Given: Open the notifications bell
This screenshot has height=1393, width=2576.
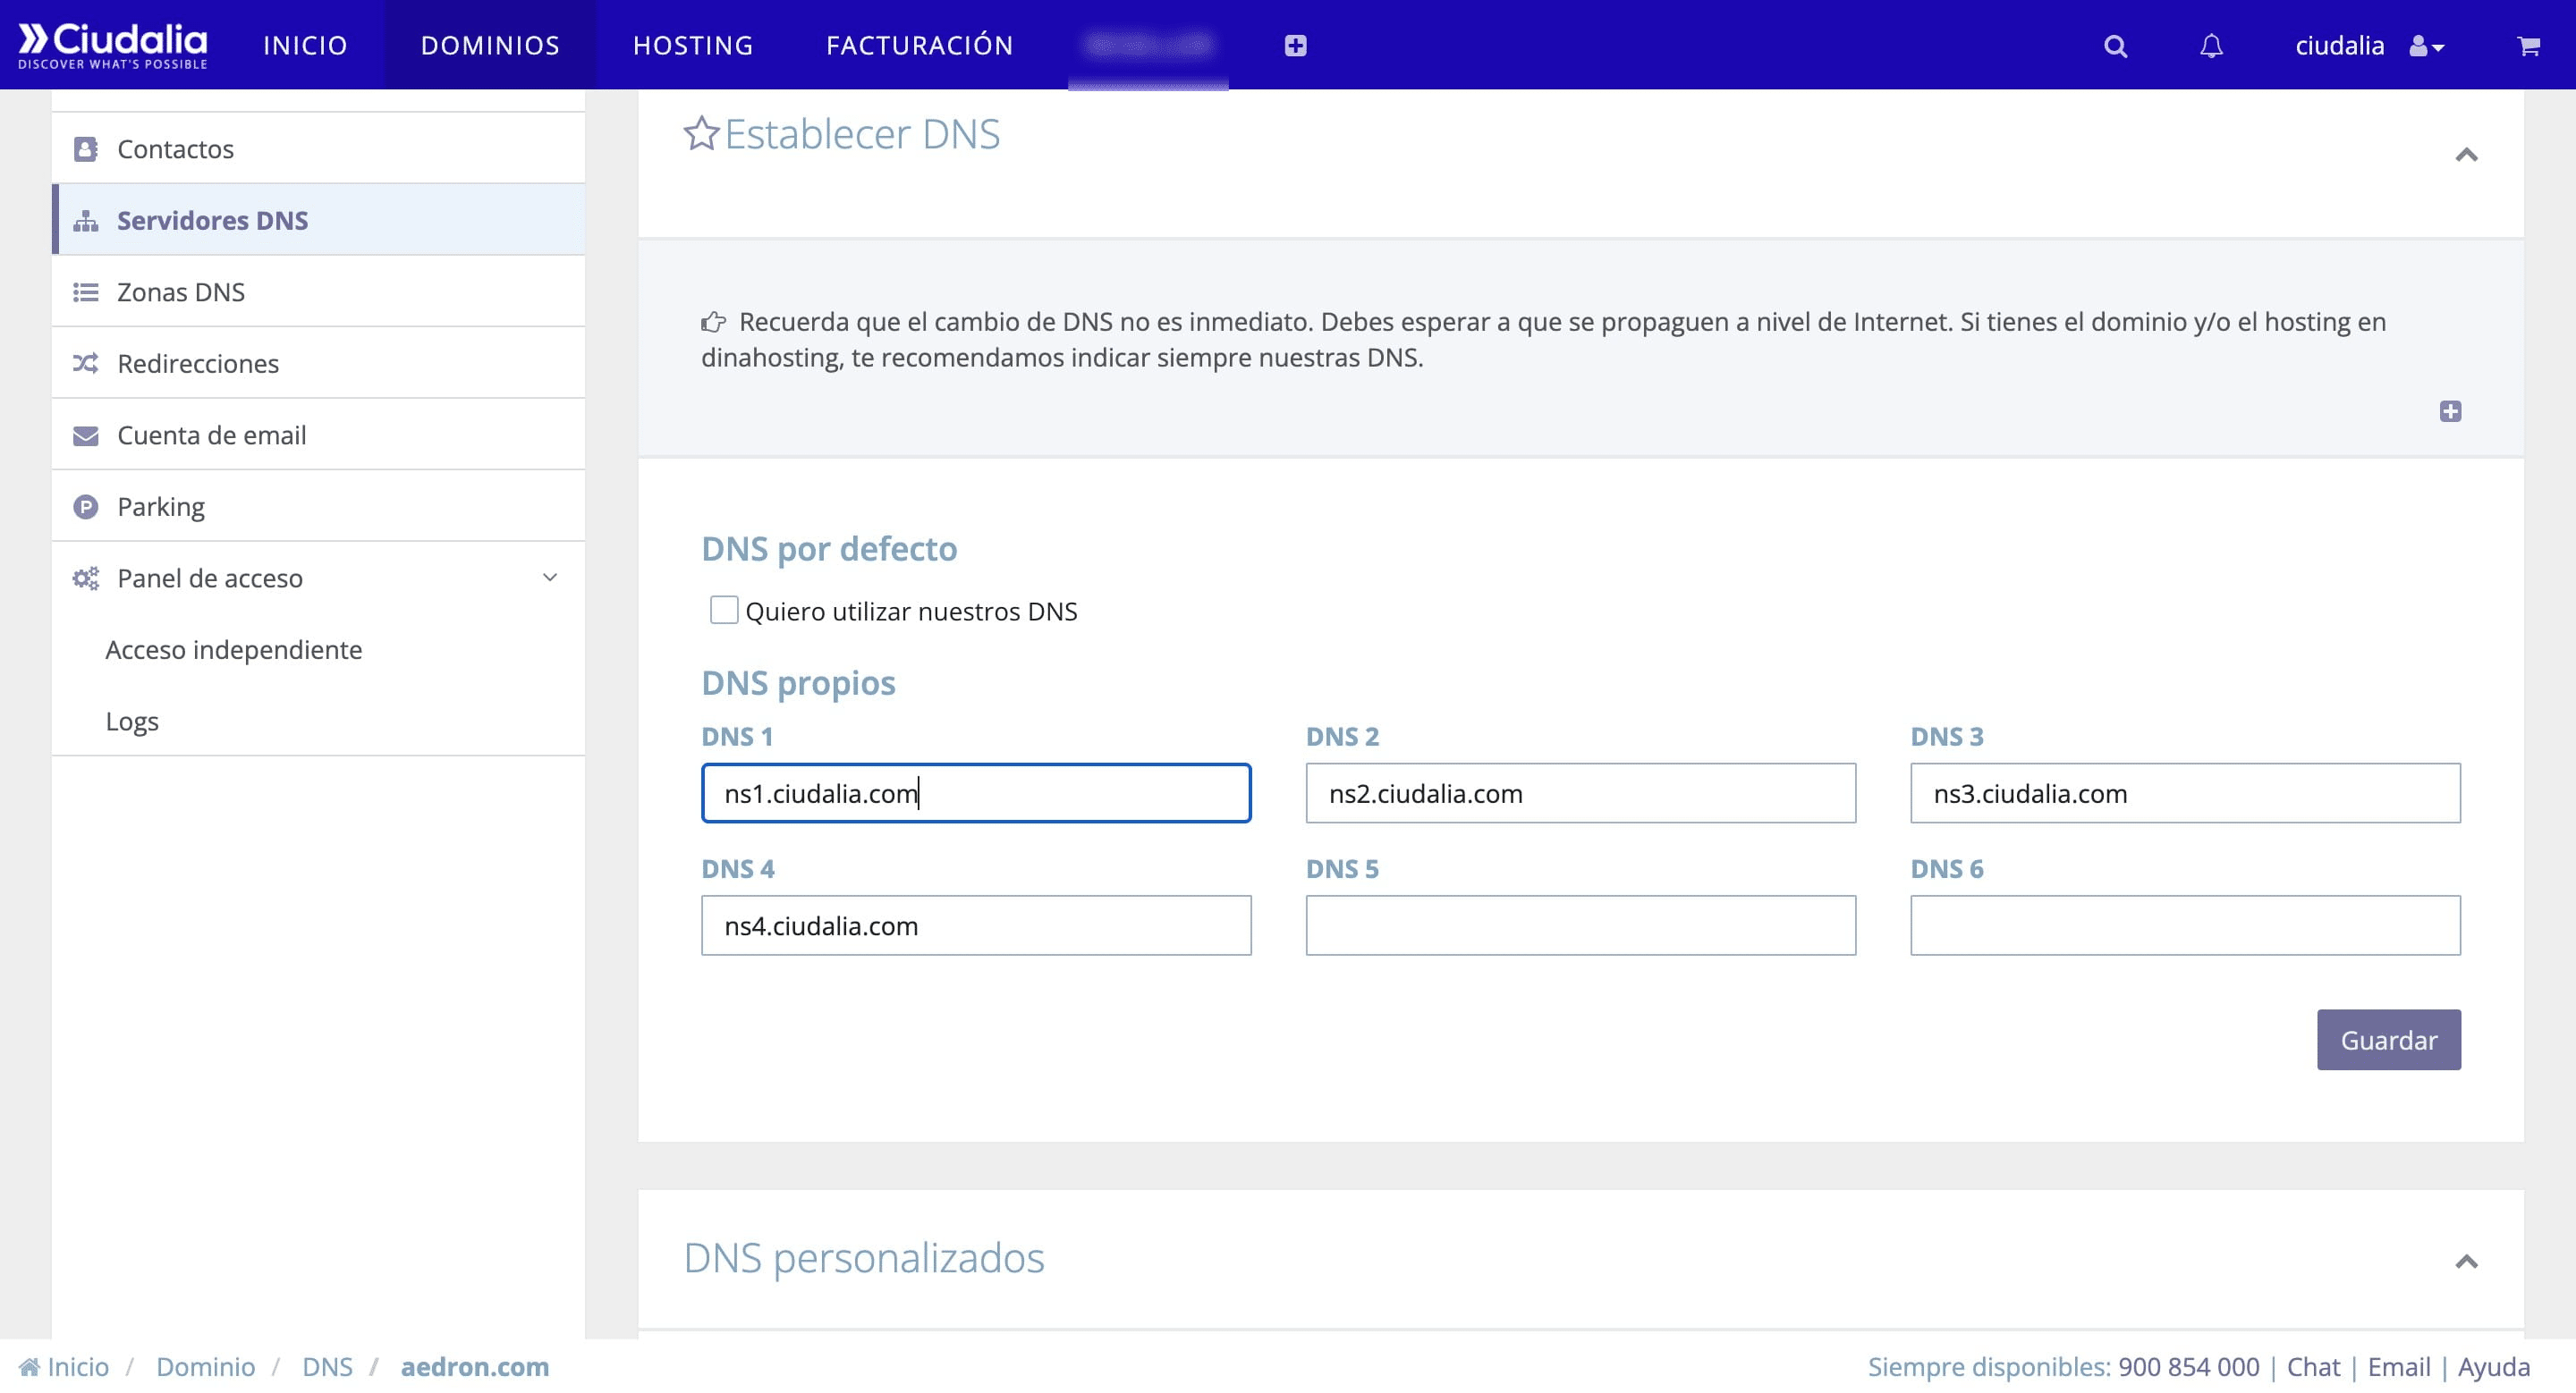Looking at the screenshot, I should (x=2210, y=46).
